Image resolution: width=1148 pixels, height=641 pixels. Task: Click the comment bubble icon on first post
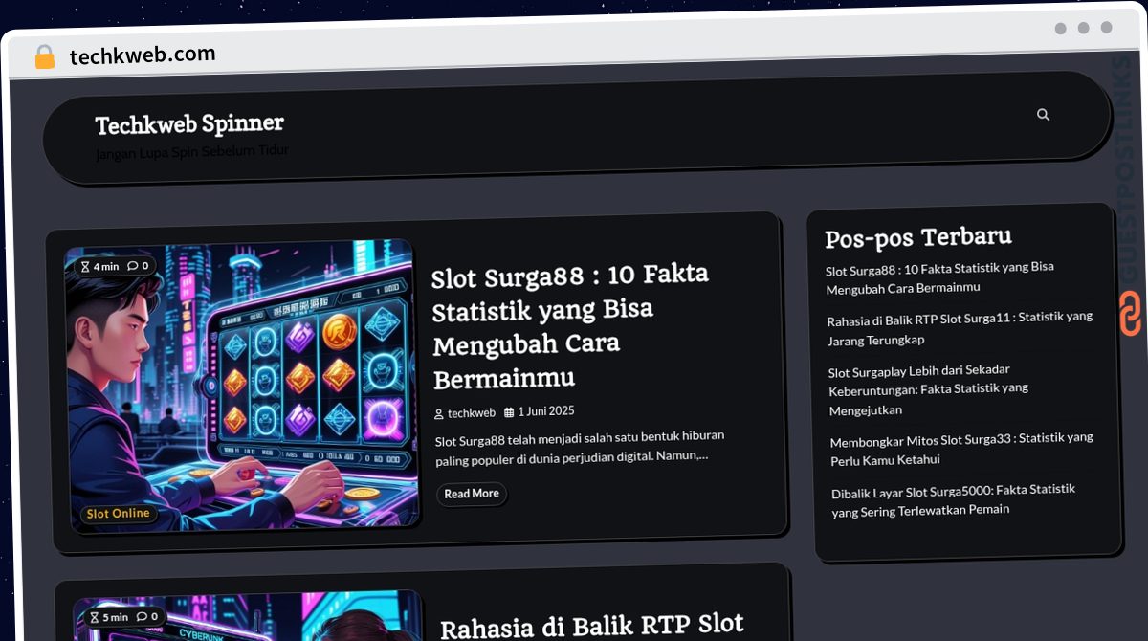point(133,266)
